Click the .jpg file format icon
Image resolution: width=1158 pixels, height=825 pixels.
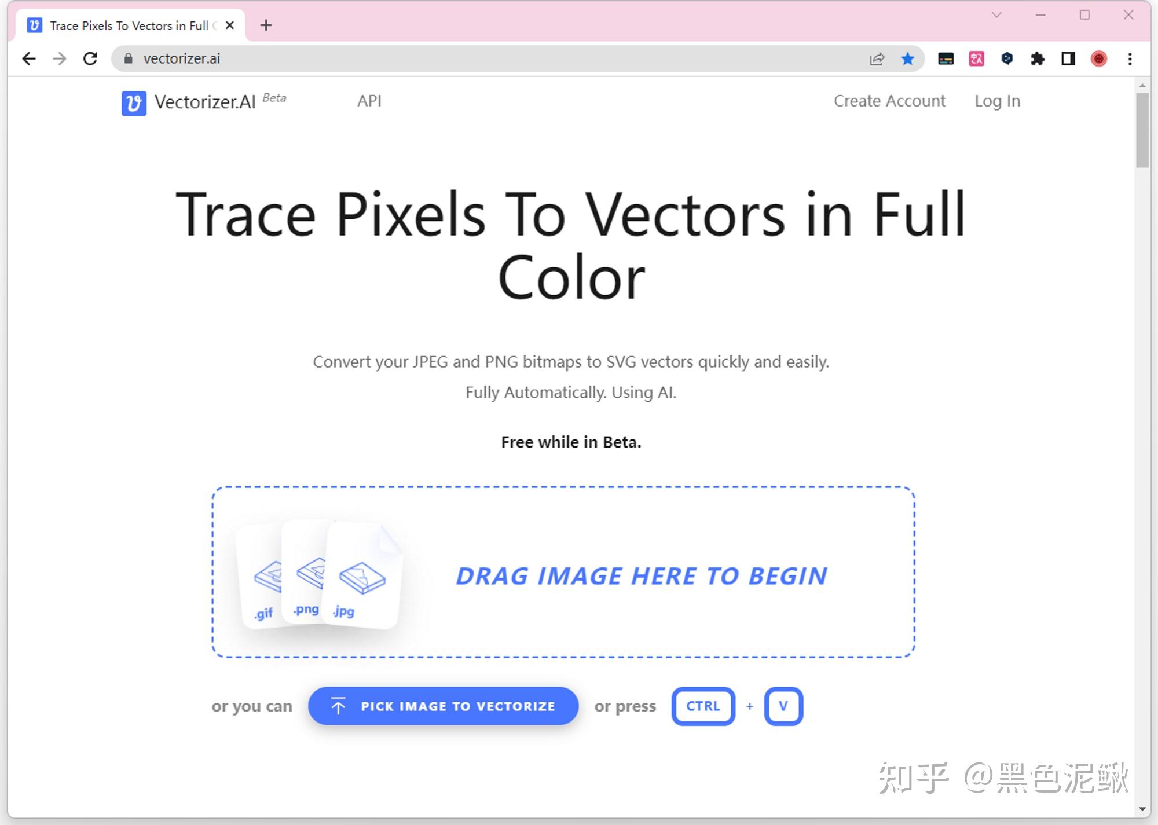[x=363, y=574]
